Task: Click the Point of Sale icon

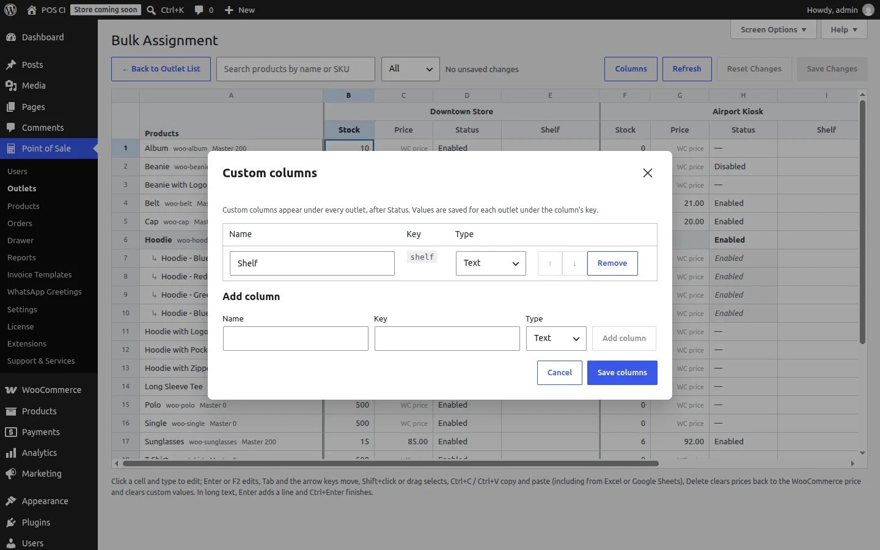Action: click(x=11, y=148)
